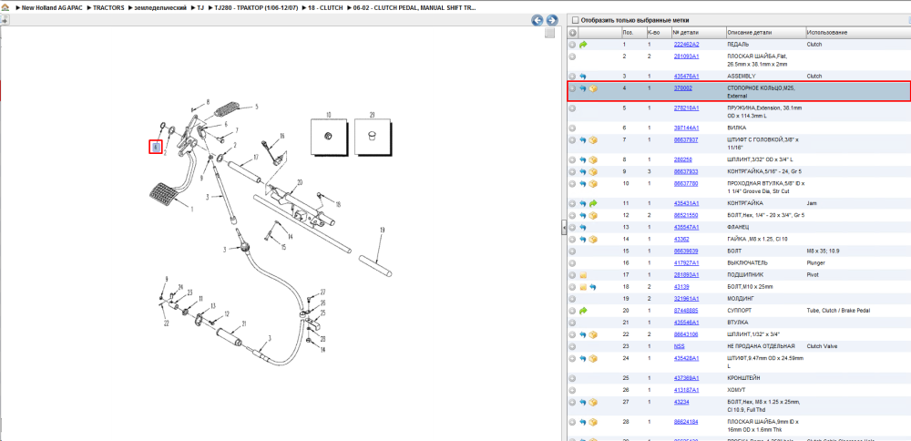Toggle round selector for ПЛОСКАЯ ШАЙБА Flat row
911x441 pixels.
pyautogui.click(x=572, y=56)
